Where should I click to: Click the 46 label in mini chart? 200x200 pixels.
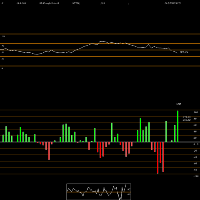pos(129,194)
